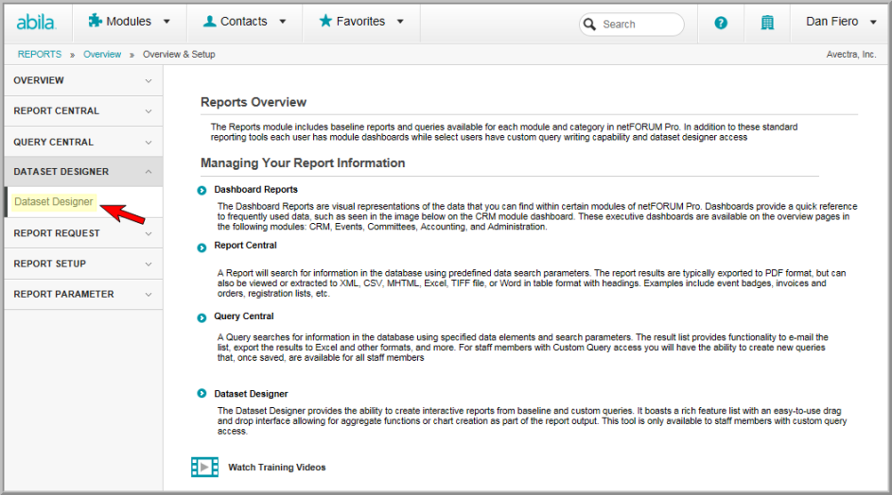This screenshot has width=892, height=495.
Task: Open the Dataset Designer content heading link
Action: 251,394
